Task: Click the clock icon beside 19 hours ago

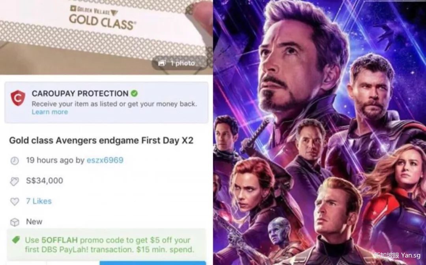Action: coord(15,160)
